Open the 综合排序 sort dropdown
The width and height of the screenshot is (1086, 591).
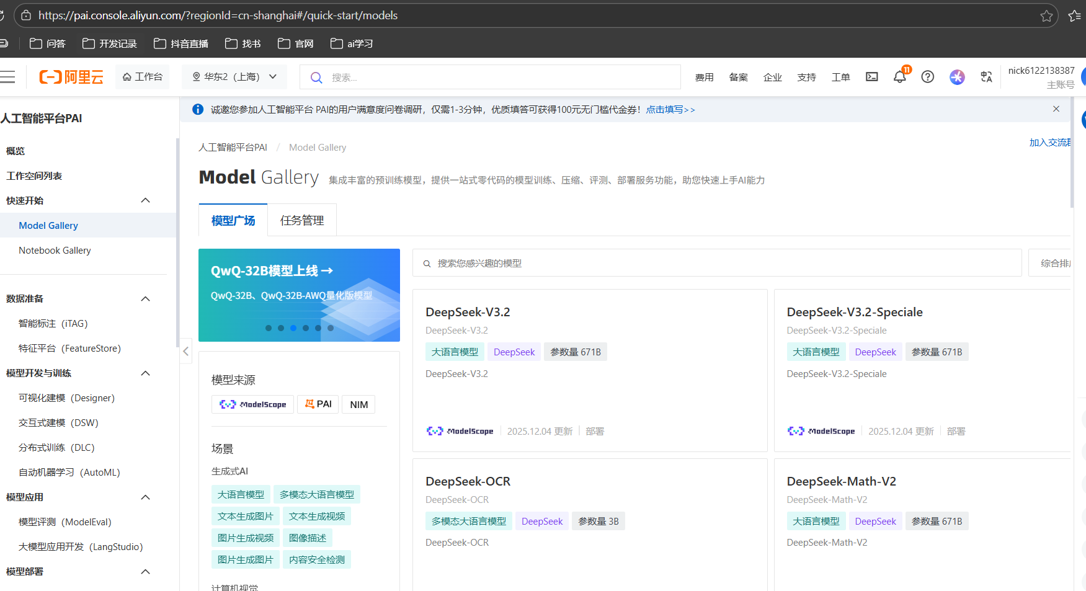click(x=1051, y=263)
